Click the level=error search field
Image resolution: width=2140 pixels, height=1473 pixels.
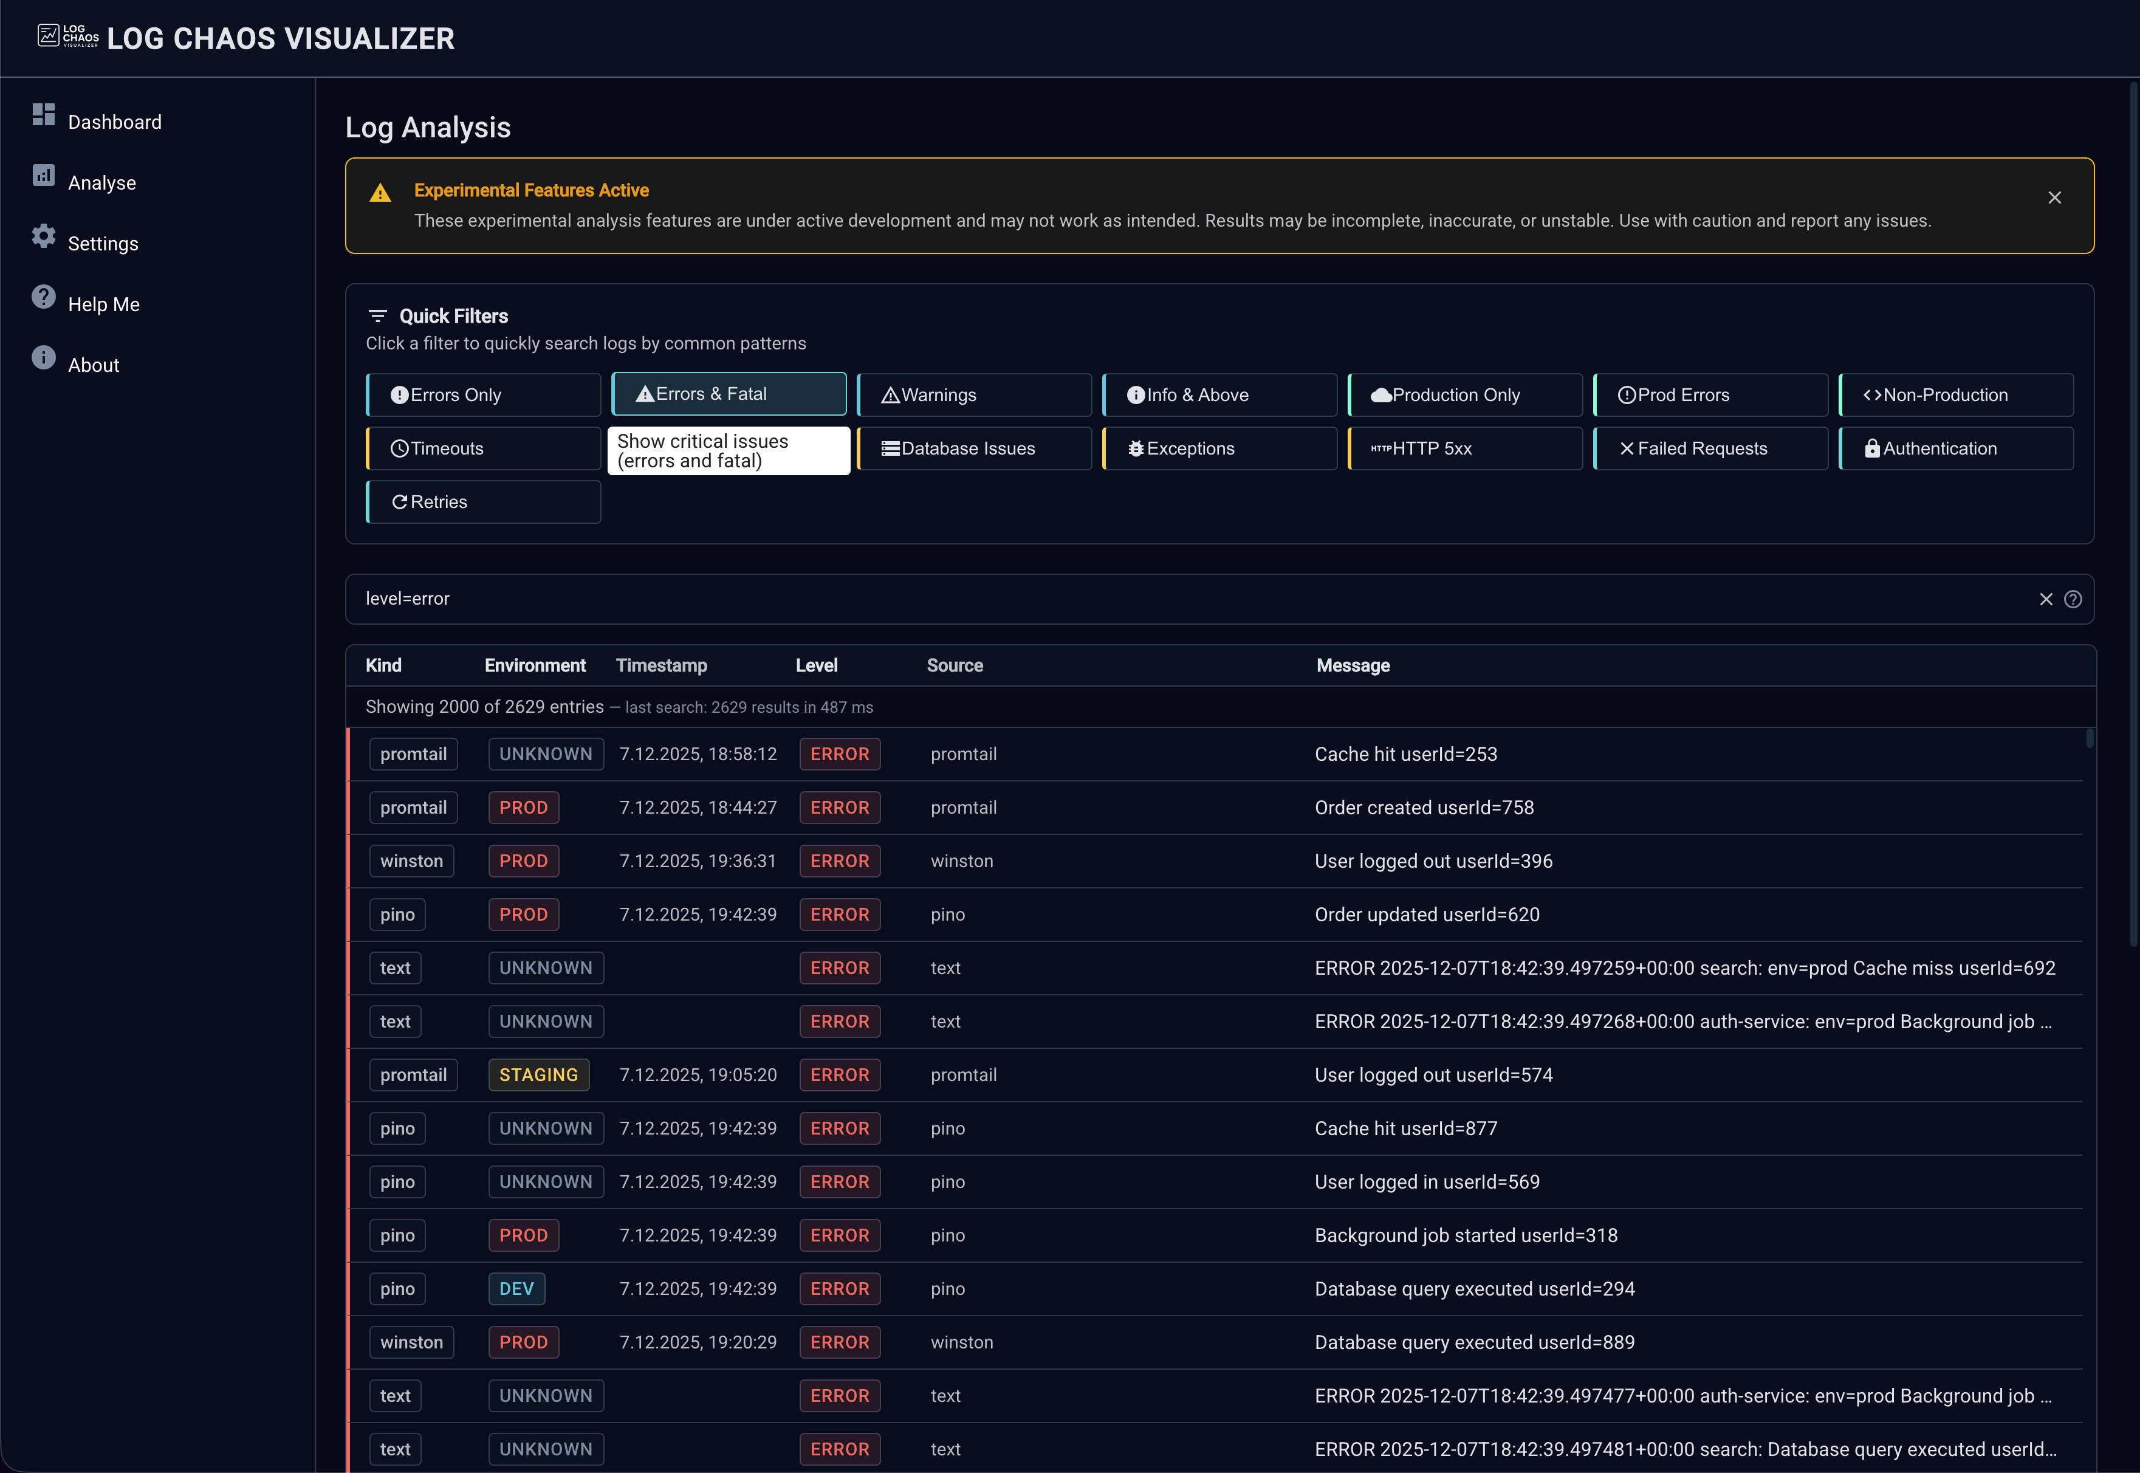[1108, 599]
